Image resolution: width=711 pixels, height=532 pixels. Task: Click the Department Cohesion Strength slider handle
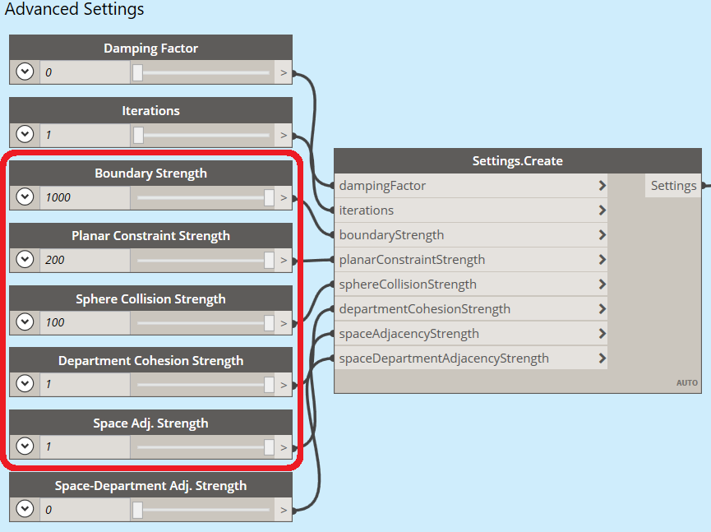click(269, 385)
